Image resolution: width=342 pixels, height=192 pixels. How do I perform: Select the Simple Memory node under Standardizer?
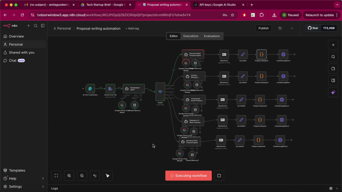click(x=134, y=105)
